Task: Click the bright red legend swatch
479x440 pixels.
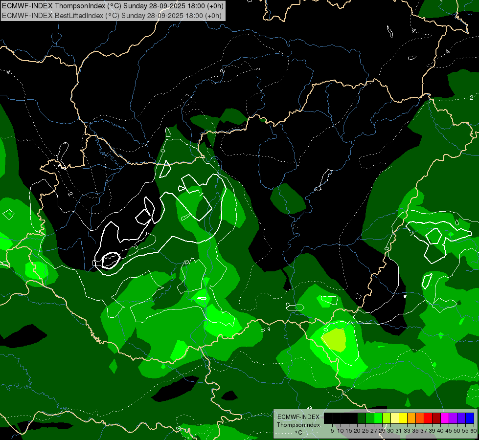Action: click(428, 418)
